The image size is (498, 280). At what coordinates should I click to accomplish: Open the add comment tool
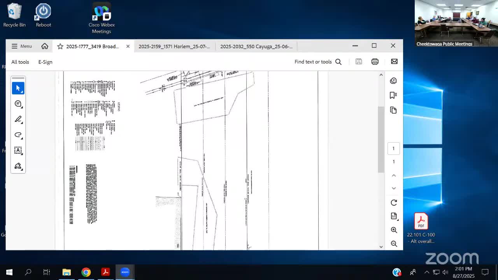click(x=18, y=104)
